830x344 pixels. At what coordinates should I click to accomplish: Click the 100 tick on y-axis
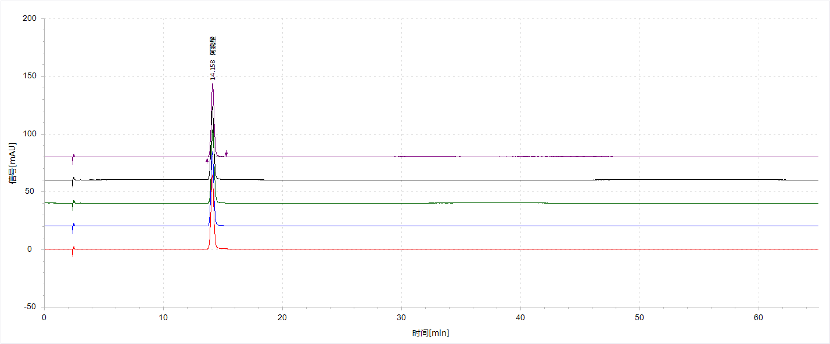pyautogui.click(x=29, y=134)
